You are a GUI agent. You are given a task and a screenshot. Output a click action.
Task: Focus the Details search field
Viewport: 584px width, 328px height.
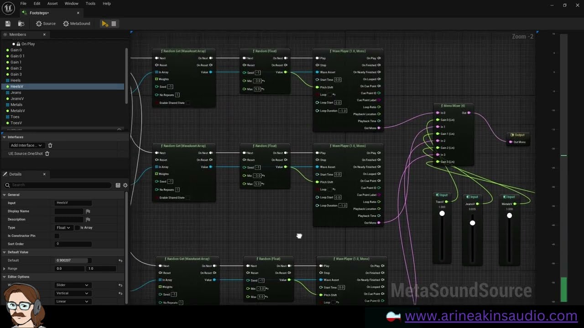(x=58, y=185)
